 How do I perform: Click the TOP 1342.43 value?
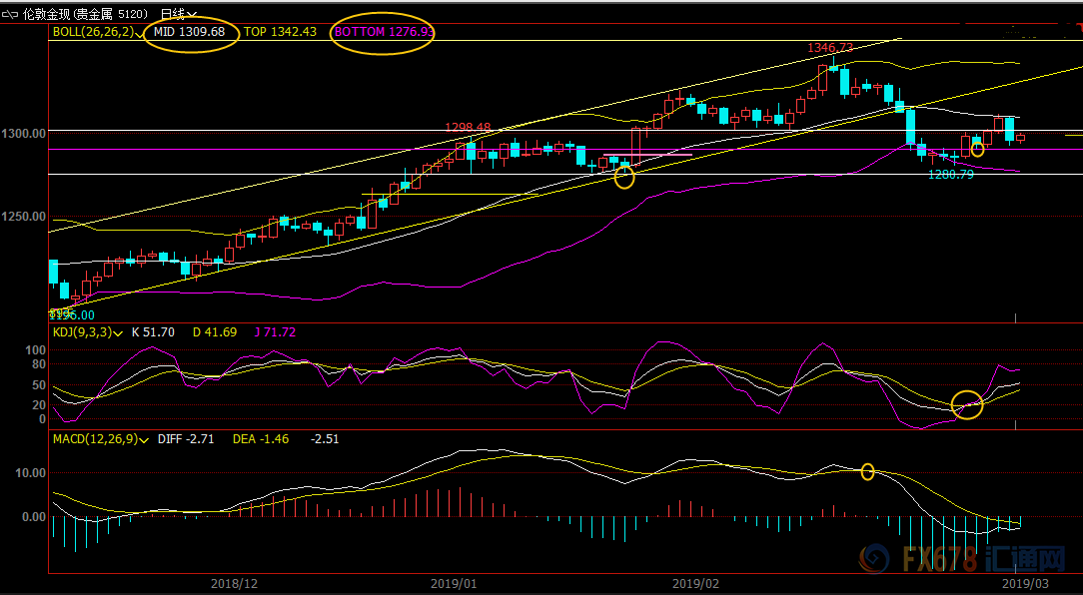[280, 32]
